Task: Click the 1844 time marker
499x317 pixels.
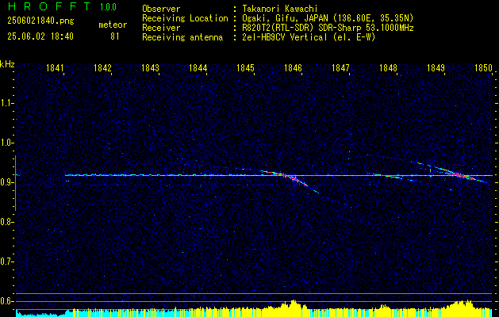Action: click(198, 68)
